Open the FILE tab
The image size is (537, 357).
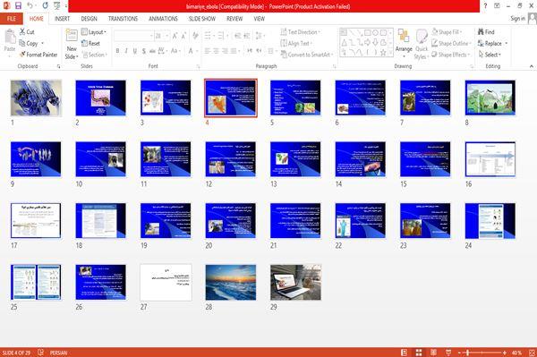[x=12, y=19]
